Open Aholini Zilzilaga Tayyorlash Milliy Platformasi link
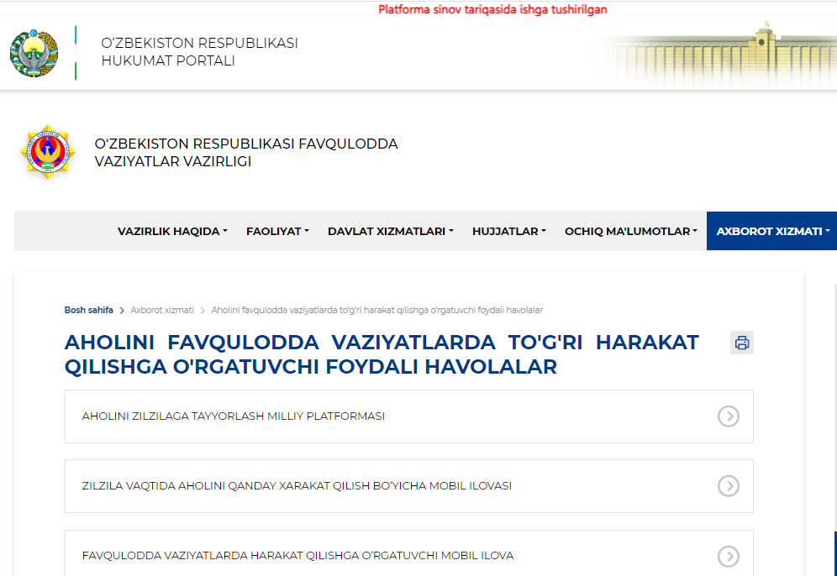This screenshot has width=837, height=576. coord(234,416)
